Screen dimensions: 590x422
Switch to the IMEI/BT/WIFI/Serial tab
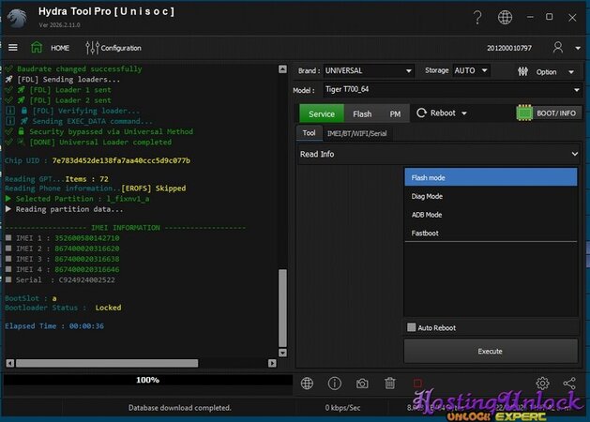356,133
